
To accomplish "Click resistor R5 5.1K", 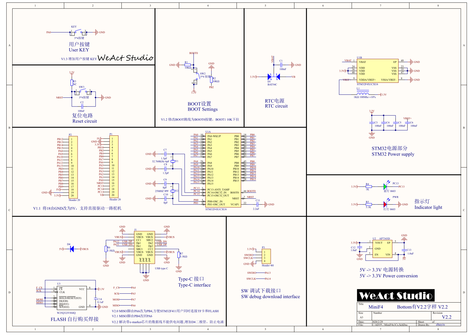I will point(368,204).
